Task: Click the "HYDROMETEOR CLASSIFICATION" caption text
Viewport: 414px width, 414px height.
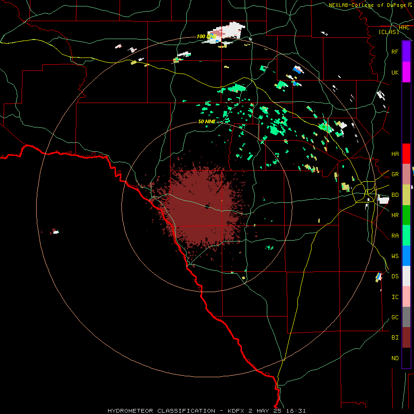Action: point(161,411)
